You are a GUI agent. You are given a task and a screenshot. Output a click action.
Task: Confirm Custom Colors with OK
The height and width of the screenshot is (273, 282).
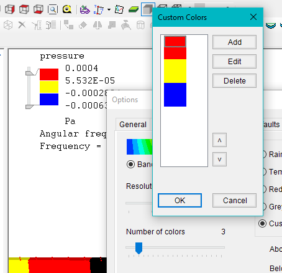[180, 201]
